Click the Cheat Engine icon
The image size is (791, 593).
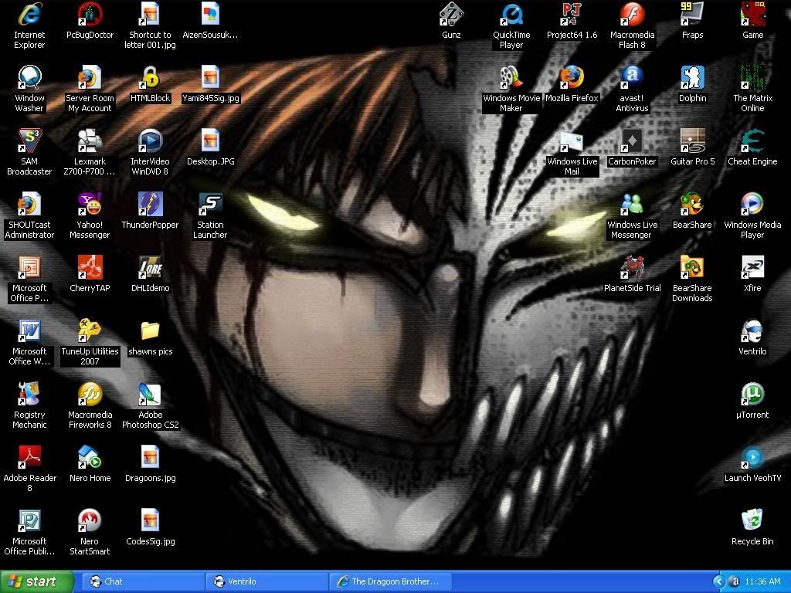[752, 141]
